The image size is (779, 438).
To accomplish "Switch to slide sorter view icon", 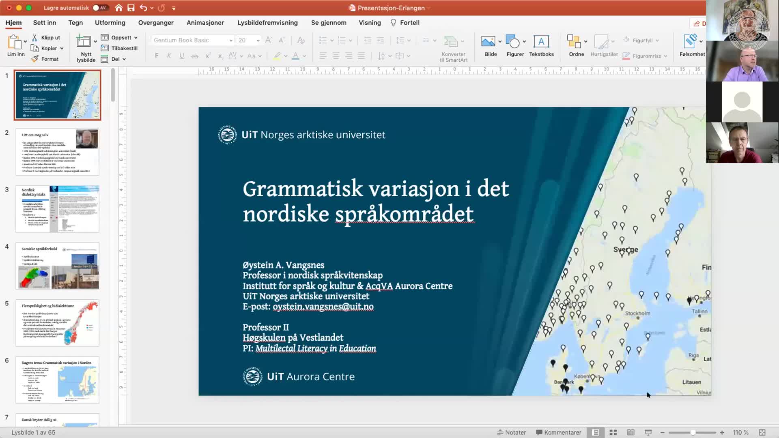I will [613, 433].
